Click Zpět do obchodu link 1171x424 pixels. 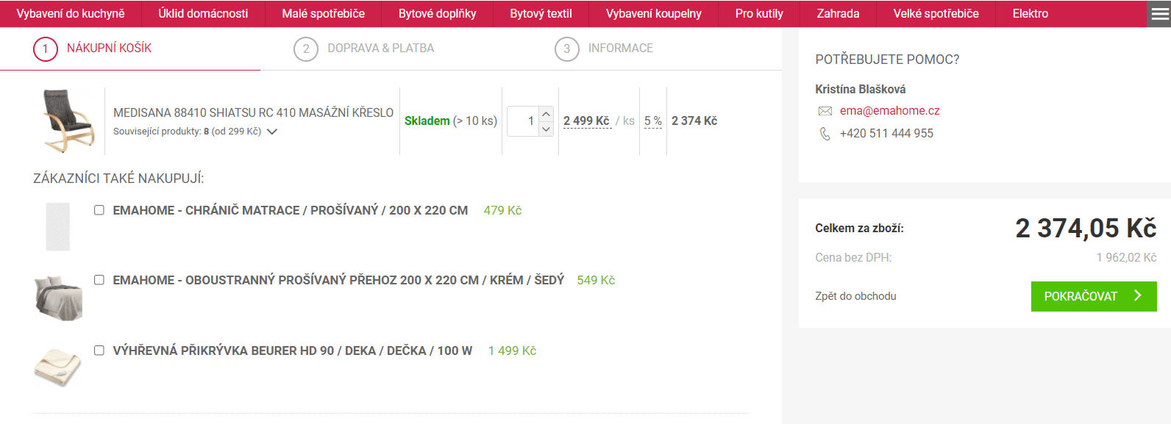pyautogui.click(x=855, y=296)
